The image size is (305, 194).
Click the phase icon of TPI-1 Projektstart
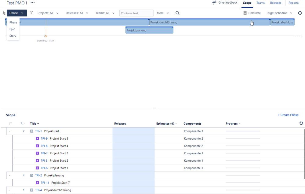click(x=32, y=131)
